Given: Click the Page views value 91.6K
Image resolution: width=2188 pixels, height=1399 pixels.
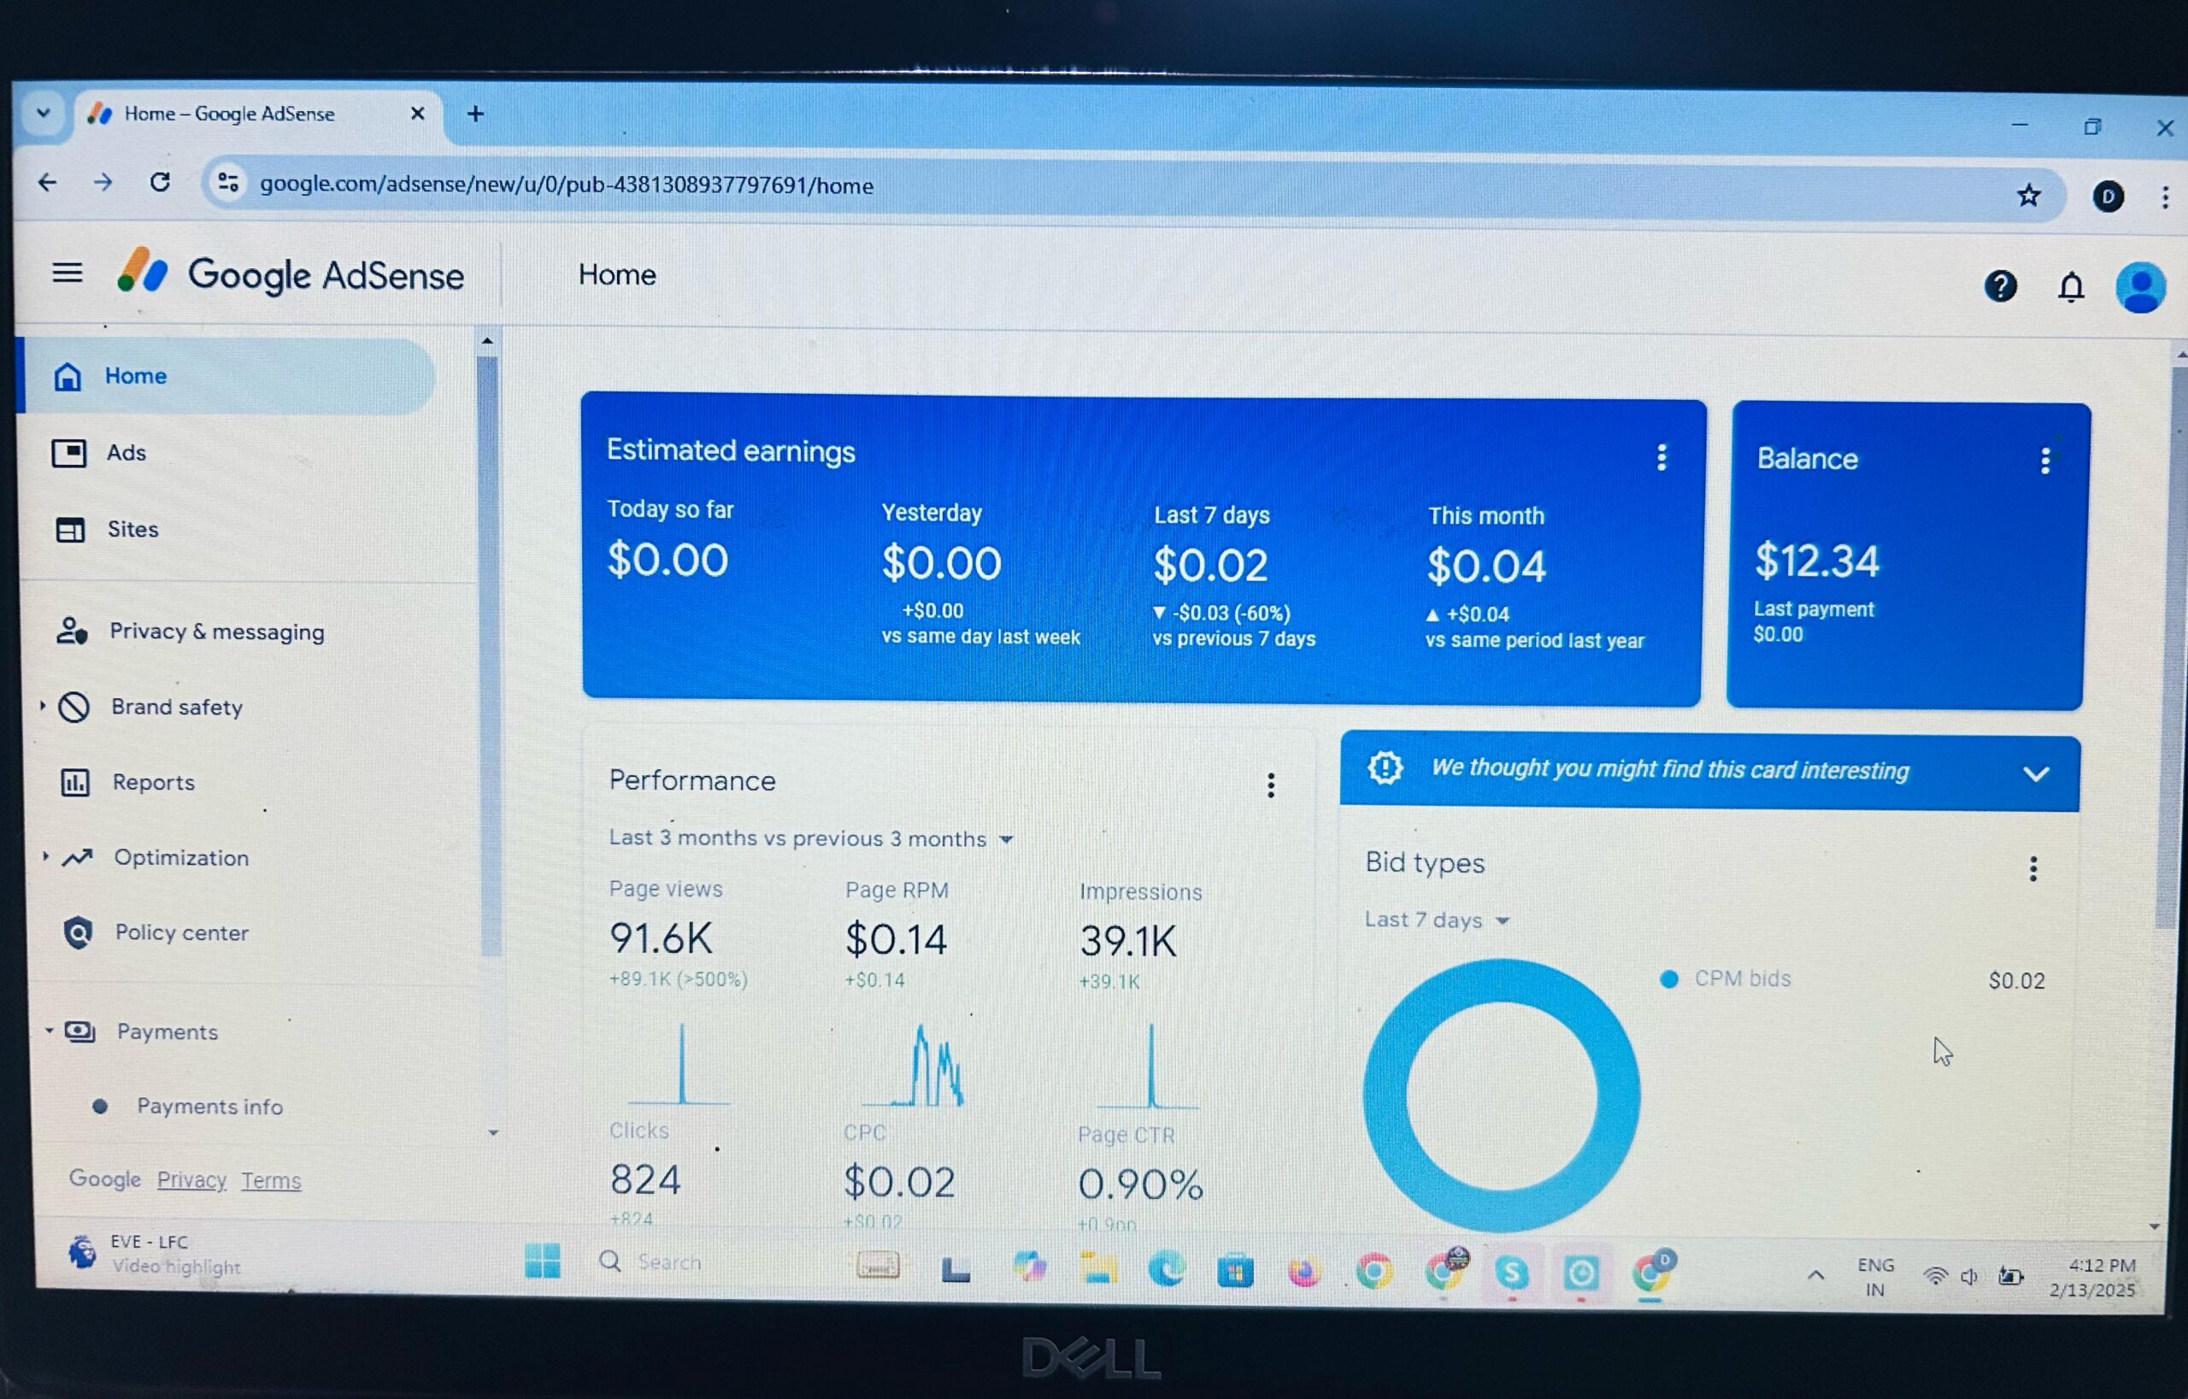Looking at the screenshot, I should click(x=661, y=938).
